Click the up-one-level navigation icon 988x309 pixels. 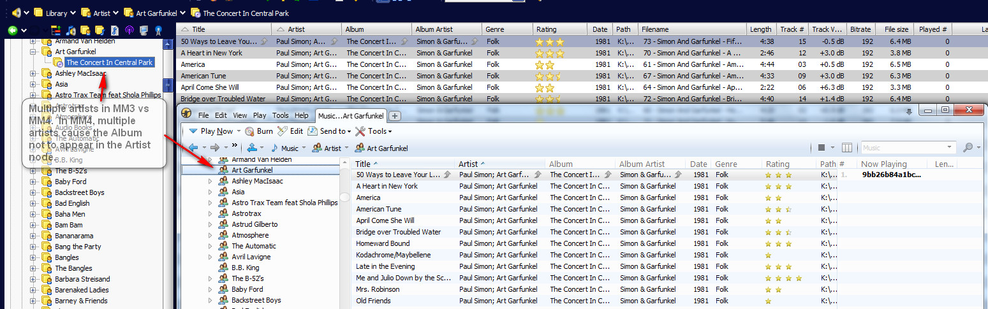tap(253, 148)
